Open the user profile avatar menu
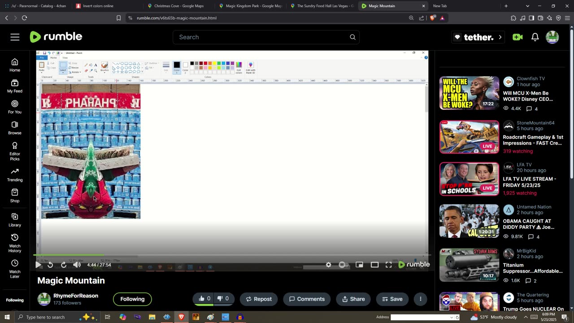This screenshot has width=574, height=323. pos(552,37)
